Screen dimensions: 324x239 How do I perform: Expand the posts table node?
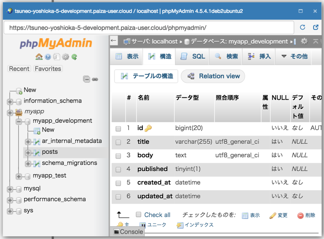click(28, 153)
